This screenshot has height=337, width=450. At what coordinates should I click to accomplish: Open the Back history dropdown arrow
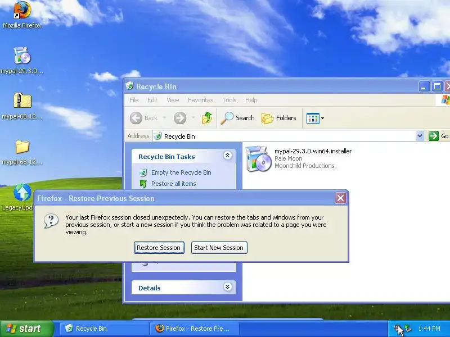tap(164, 118)
